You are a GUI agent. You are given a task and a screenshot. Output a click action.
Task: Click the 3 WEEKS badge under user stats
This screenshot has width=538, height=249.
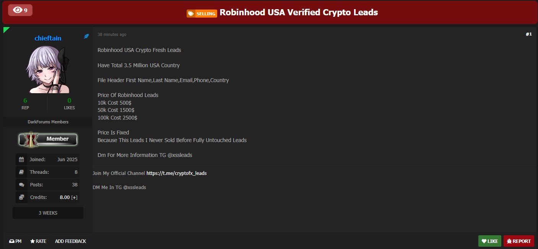(x=47, y=213)
